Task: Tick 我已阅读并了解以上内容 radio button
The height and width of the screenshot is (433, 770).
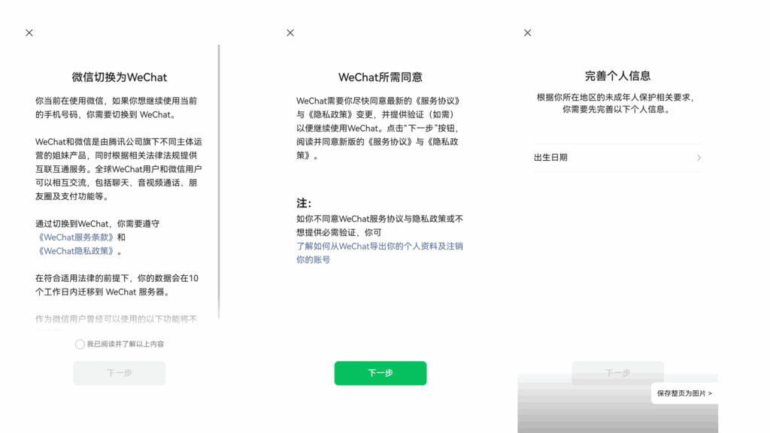Action: pos(80,344)
